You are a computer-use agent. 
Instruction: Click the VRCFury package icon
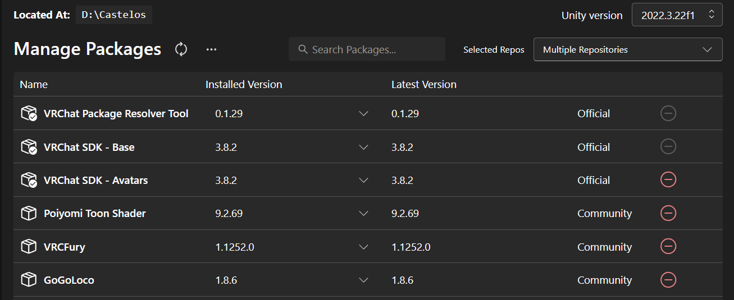tap(29, 246)
